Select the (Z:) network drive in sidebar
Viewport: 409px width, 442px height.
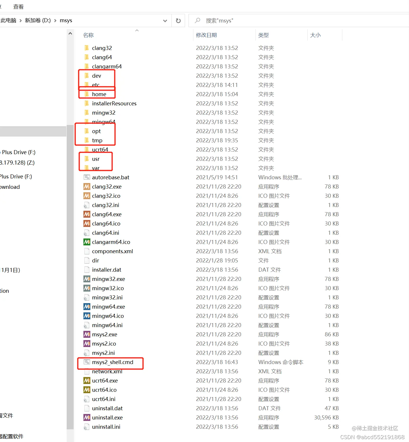click(x=17, y=163)
